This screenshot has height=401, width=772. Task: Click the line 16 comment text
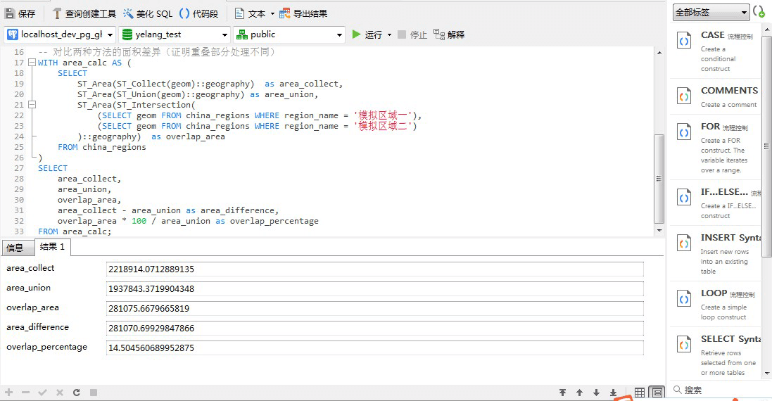(156, 52)
